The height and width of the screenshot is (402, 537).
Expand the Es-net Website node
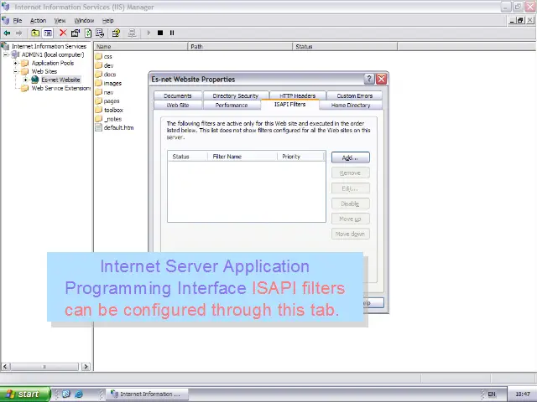[26, 80]
